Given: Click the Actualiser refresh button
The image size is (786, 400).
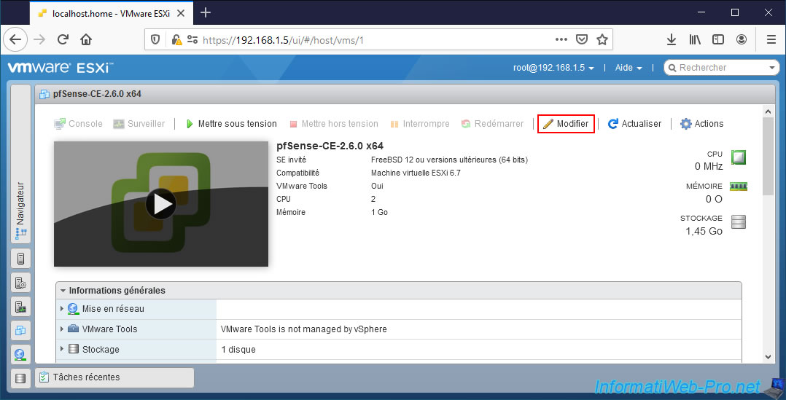Looking at the screenshot, I should [634, 124].
